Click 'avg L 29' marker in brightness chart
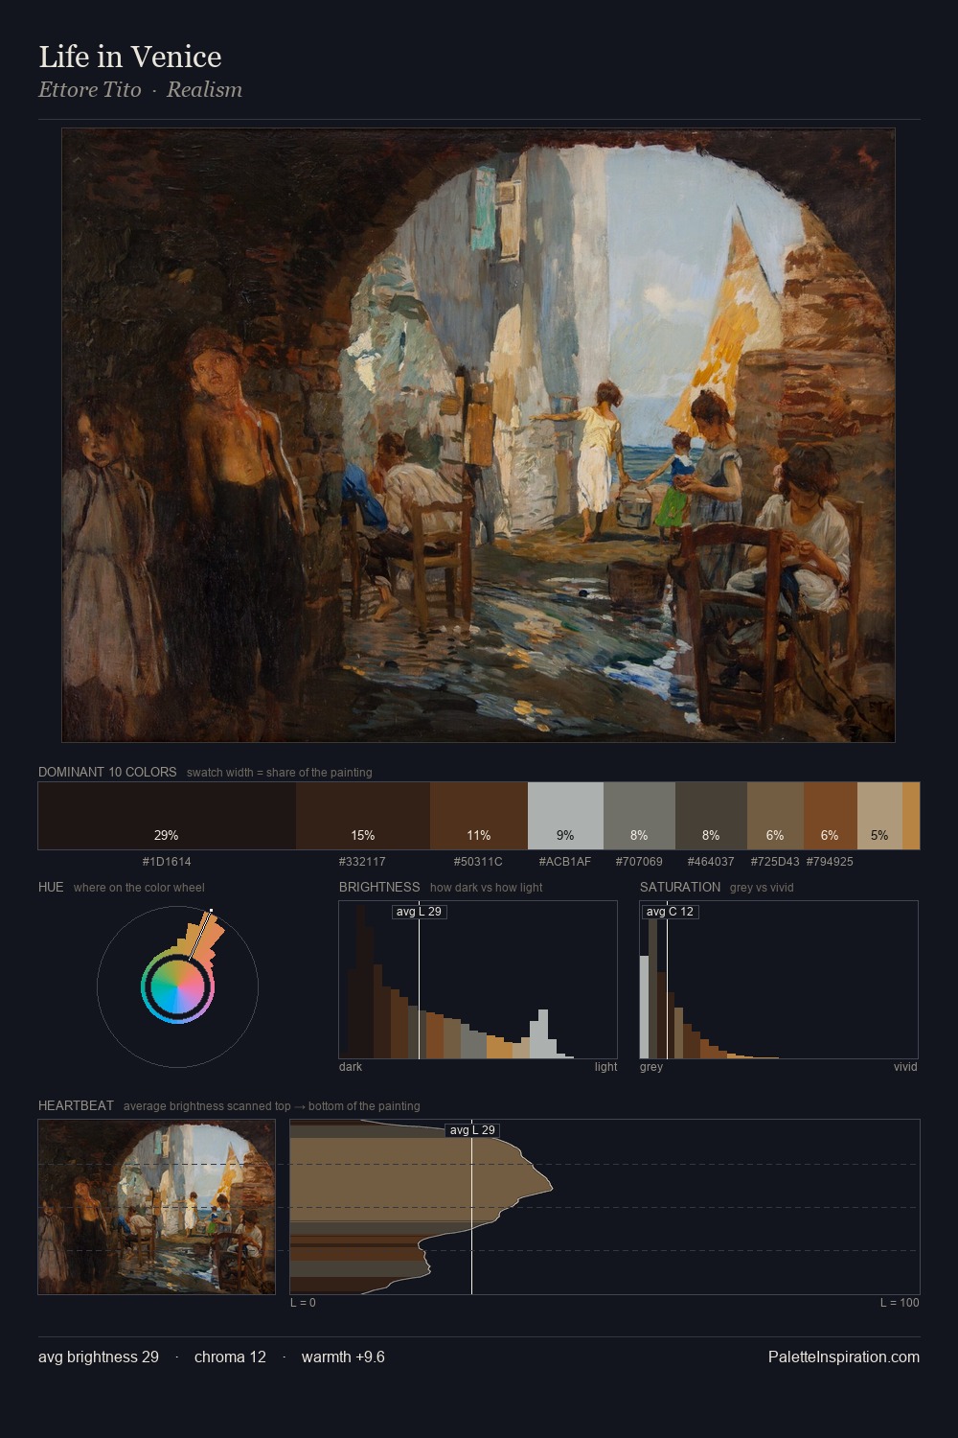 click(x=420, y=911)
